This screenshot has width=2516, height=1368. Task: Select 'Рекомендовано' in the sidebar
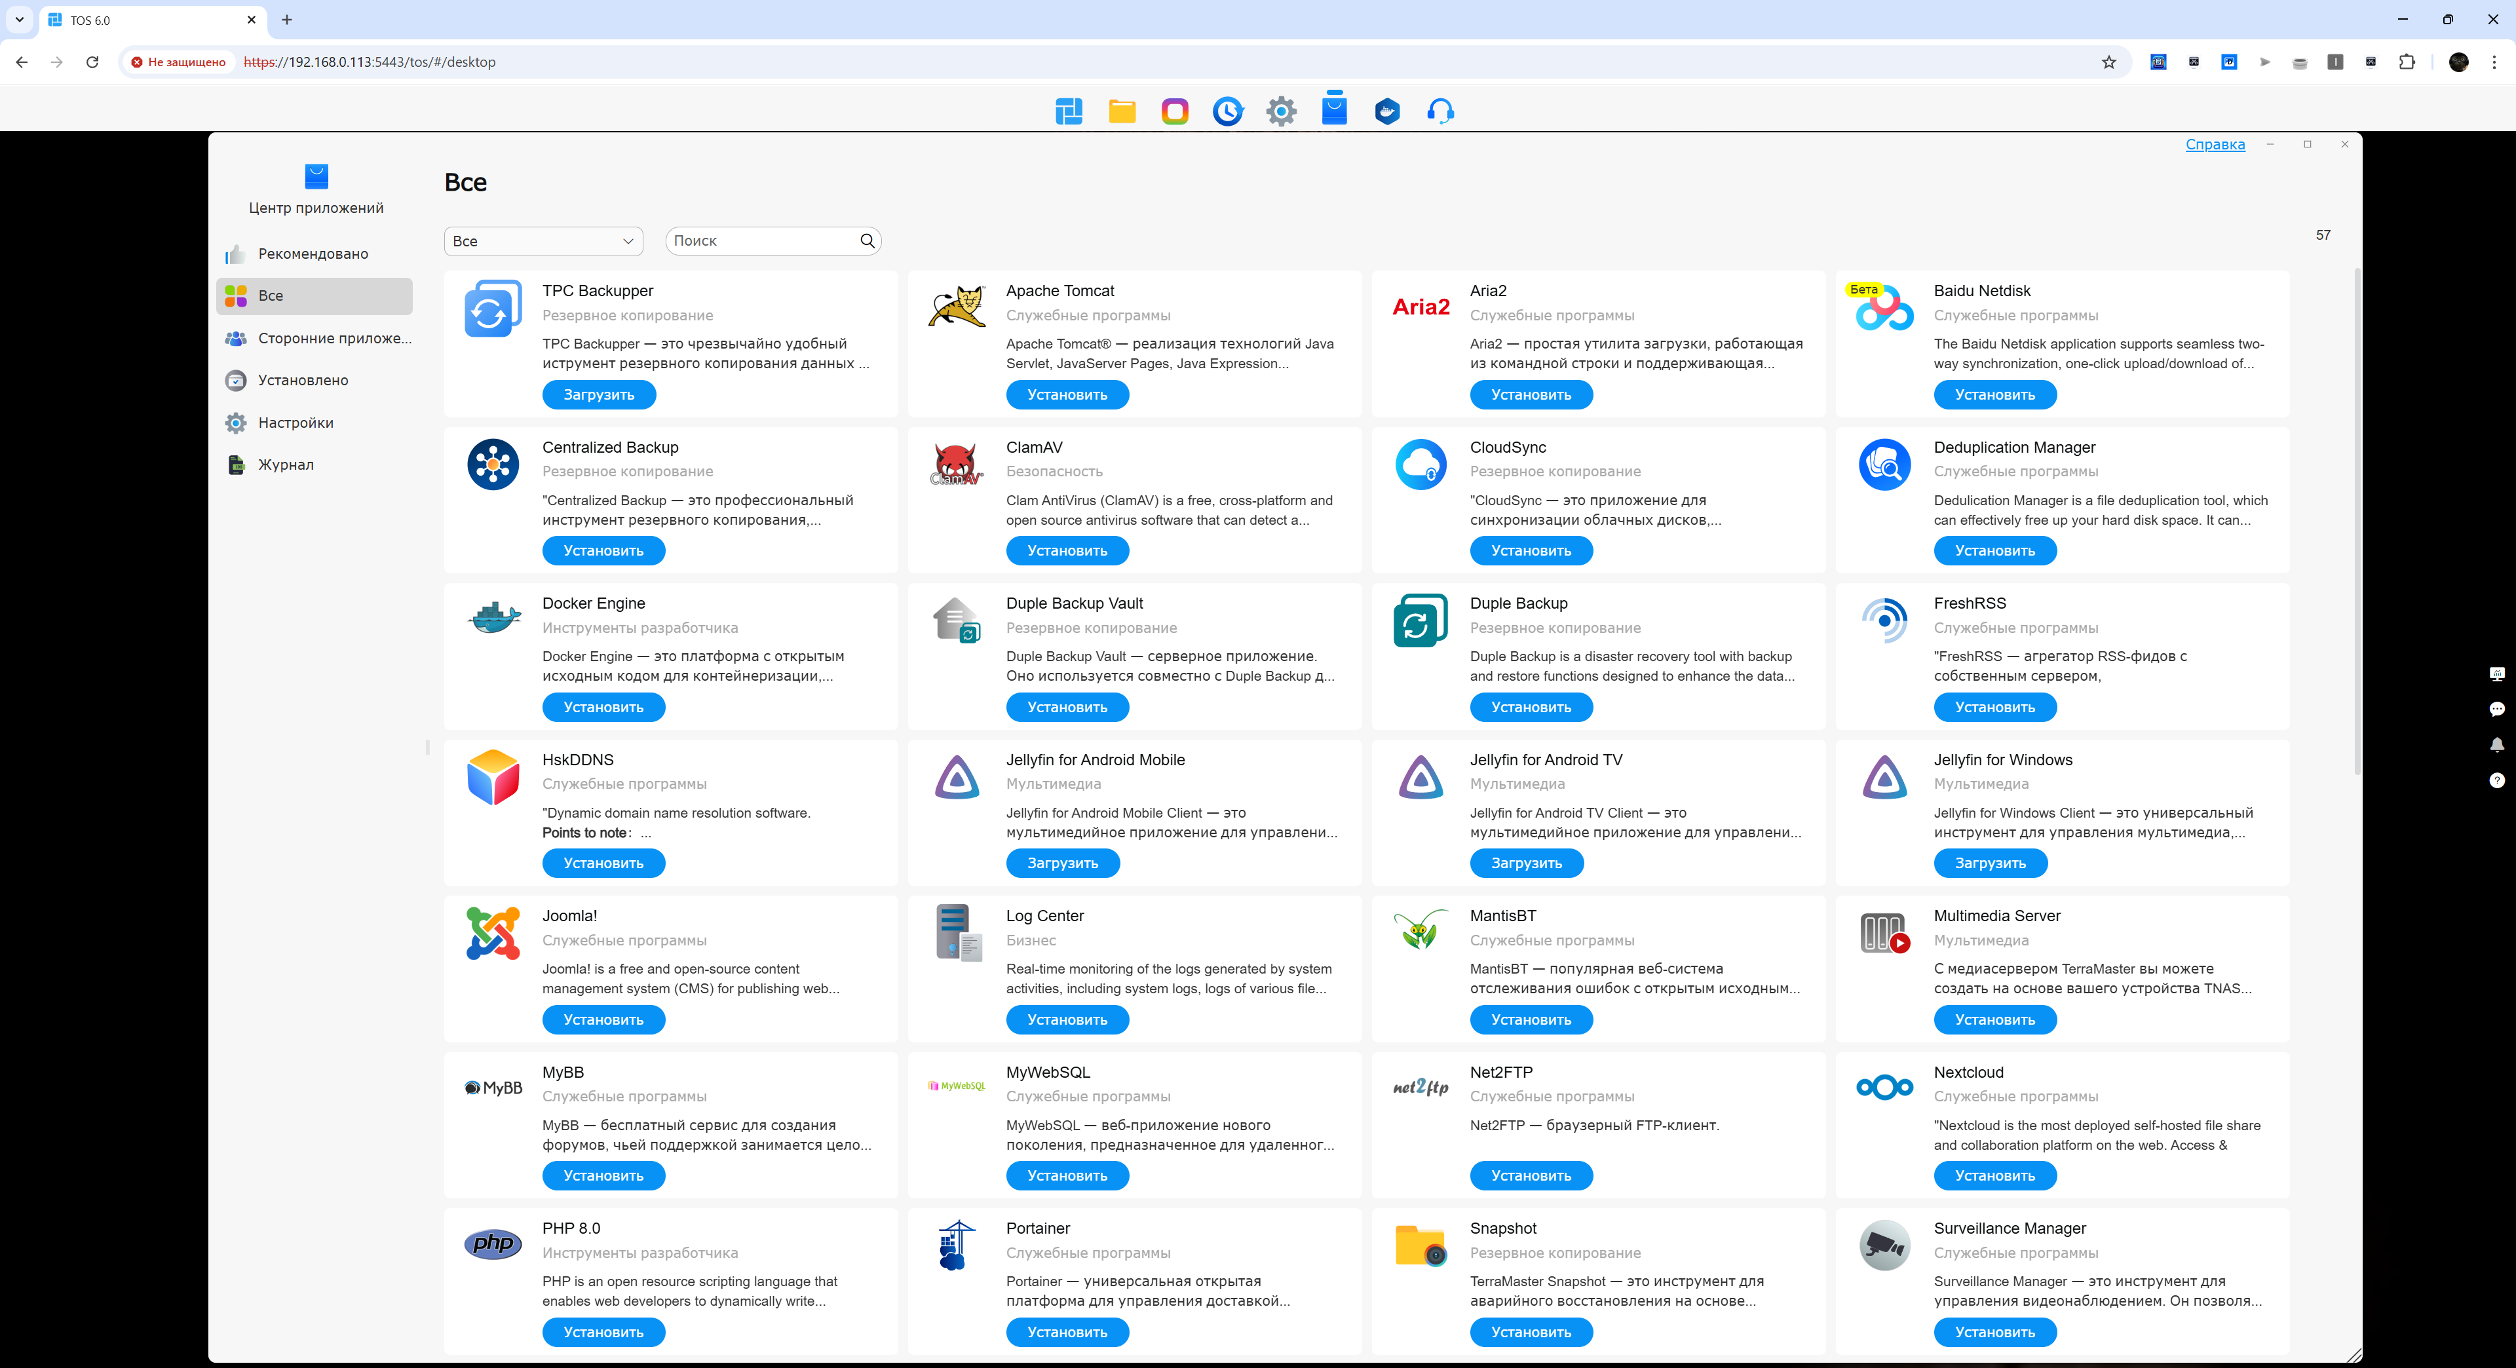point(313,254)
